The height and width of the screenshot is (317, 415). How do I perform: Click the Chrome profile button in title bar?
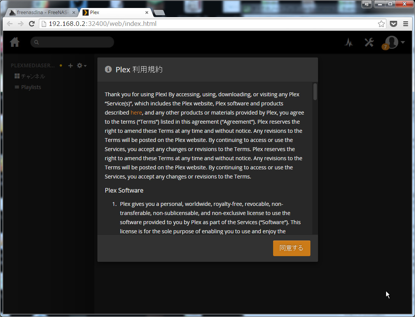tap(367, 4)
